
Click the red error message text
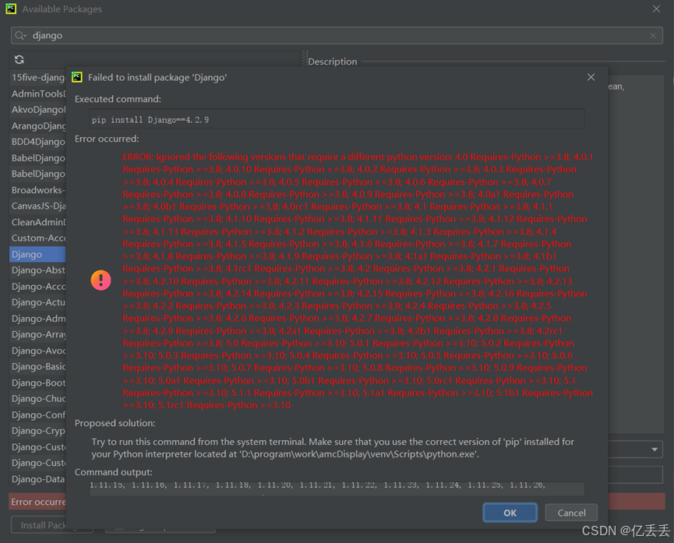coord(358,280)
